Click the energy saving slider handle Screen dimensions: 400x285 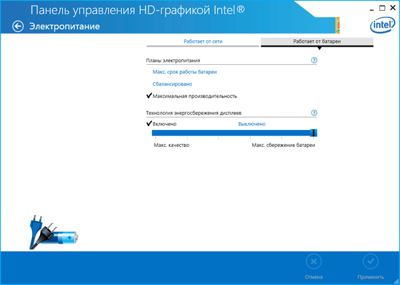313,133
